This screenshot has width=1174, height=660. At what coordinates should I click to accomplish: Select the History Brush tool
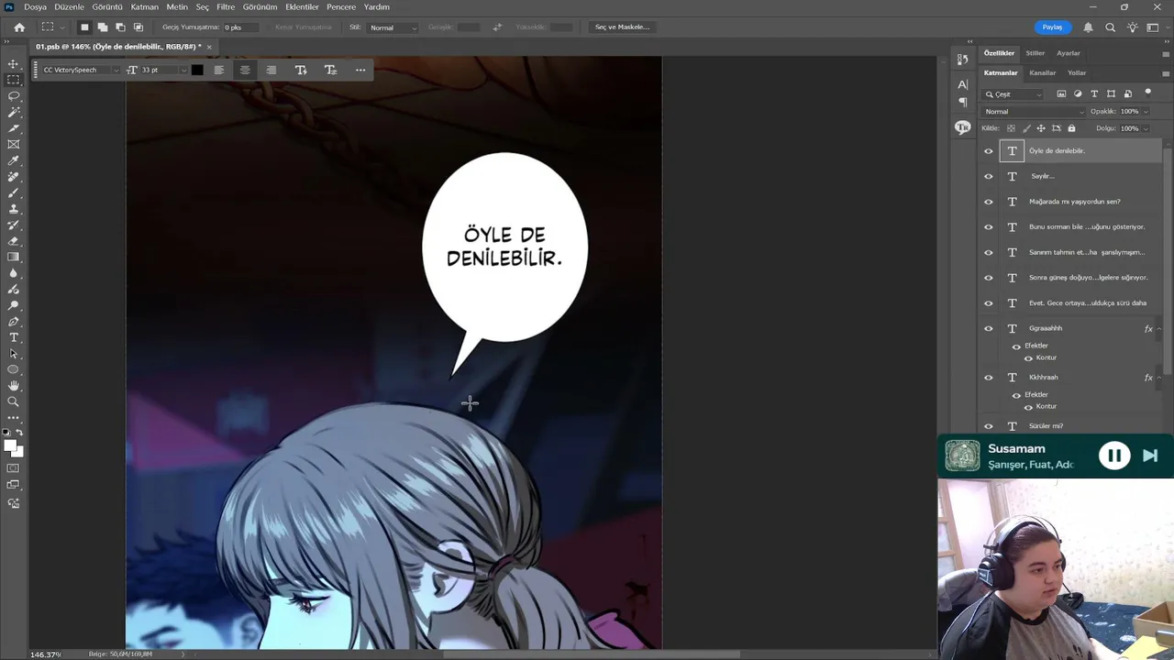pos(13,225)
